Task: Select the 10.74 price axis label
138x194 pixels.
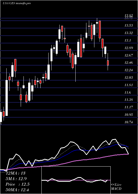Action: [x=129, y=122]
